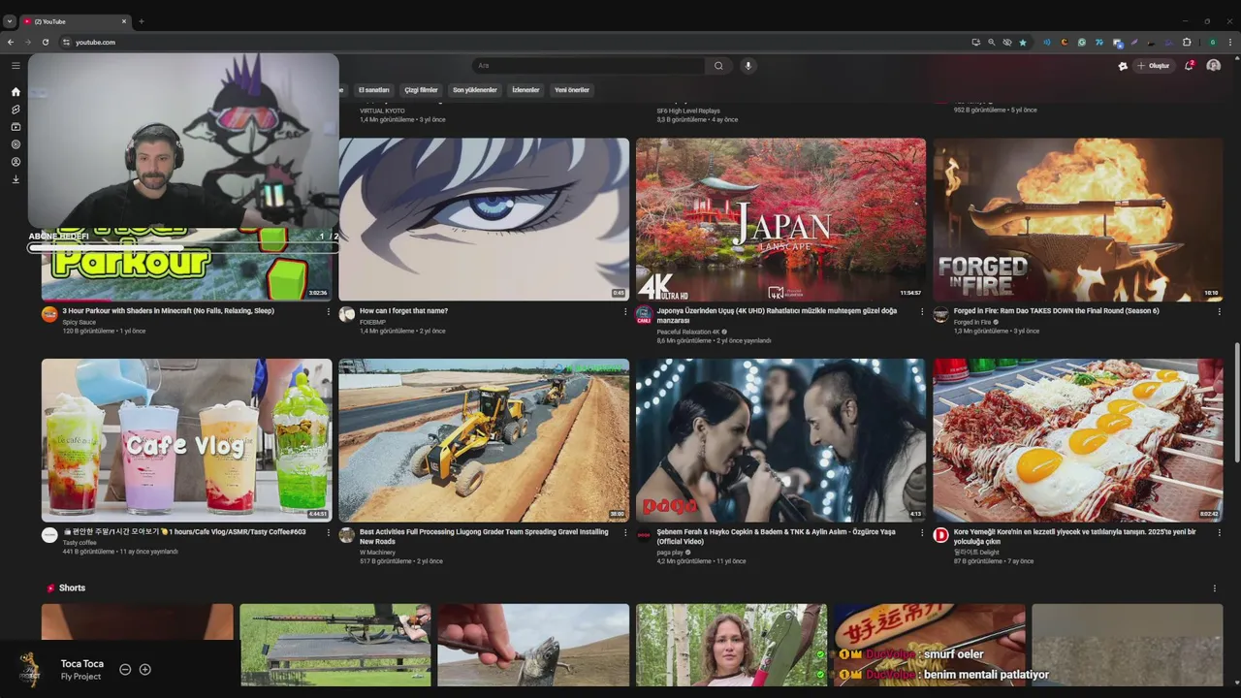Open Downloads from the mini sidebar

pos(16,179)
